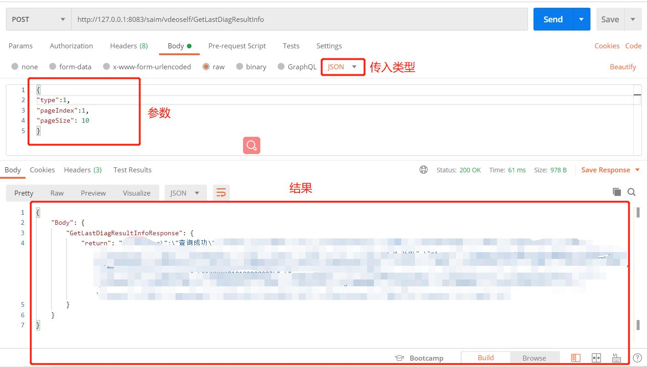The width and height of the screenshot is (647, 367).
Task: Switch to Build mode
Action: [x=486, y=357]
